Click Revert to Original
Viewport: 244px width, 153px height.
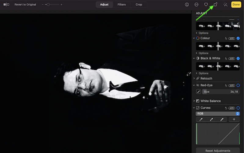click(x=25, y=5)
